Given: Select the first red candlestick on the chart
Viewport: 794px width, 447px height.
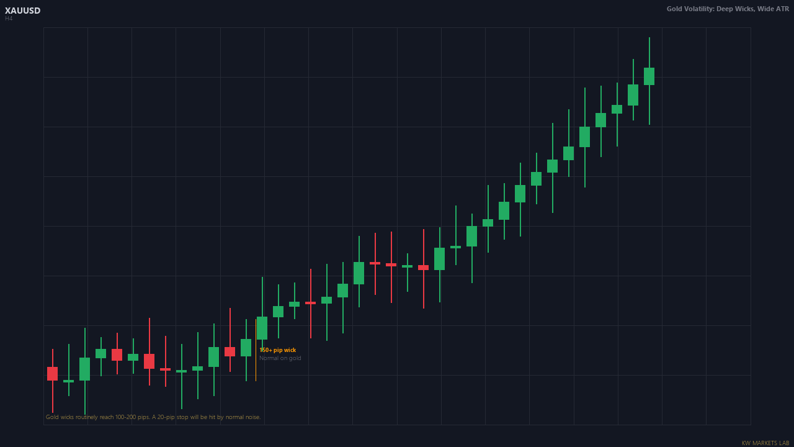Looking at the screenshot, I should tap(52, 374).
